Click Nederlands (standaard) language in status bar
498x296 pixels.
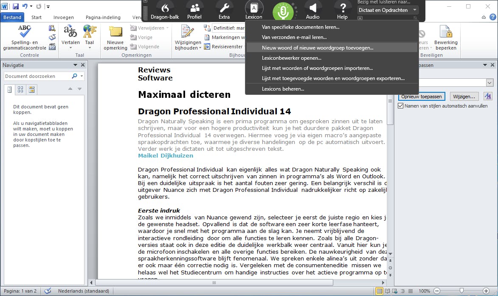[x=84, y=291]
